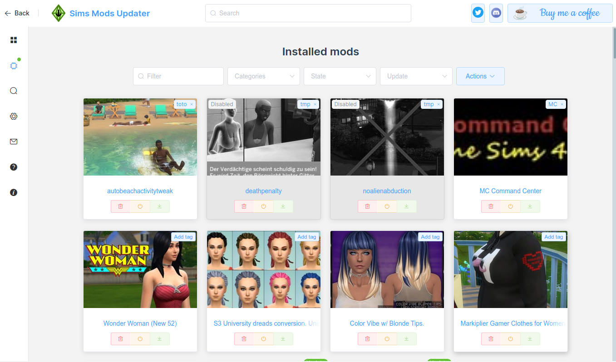Click the Wonder Woman mod thumbnail image

click(x=140, y=269)
